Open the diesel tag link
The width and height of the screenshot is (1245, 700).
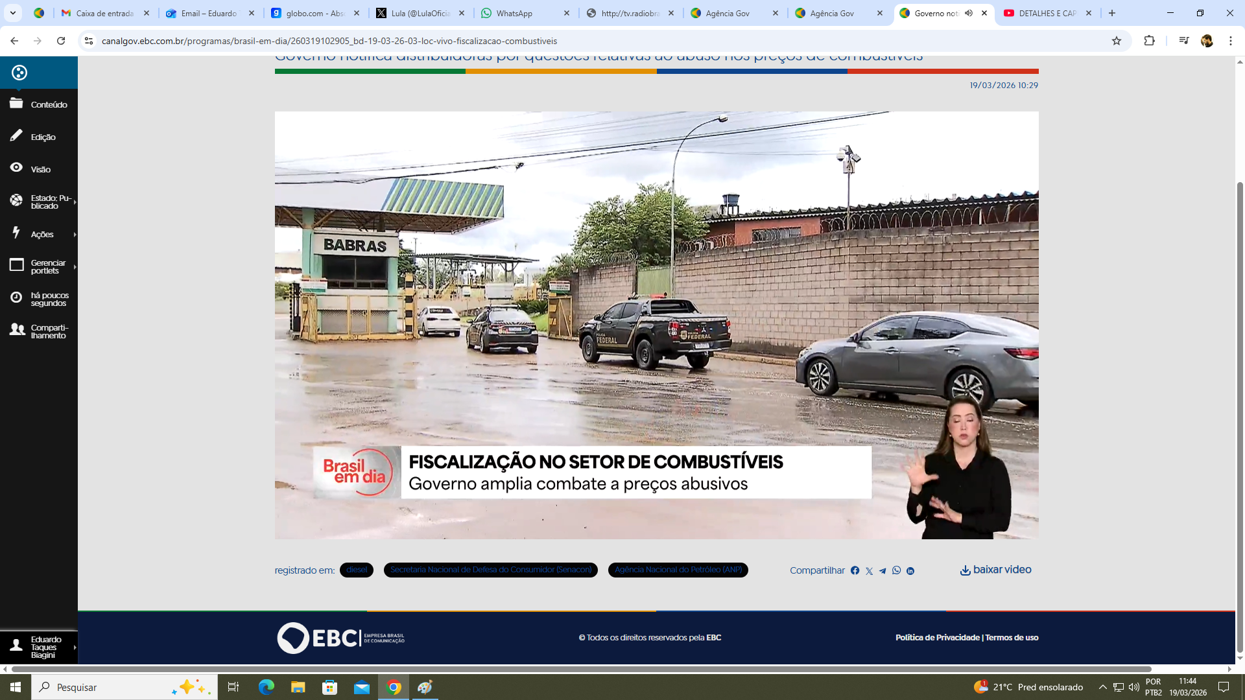(357, 570)
